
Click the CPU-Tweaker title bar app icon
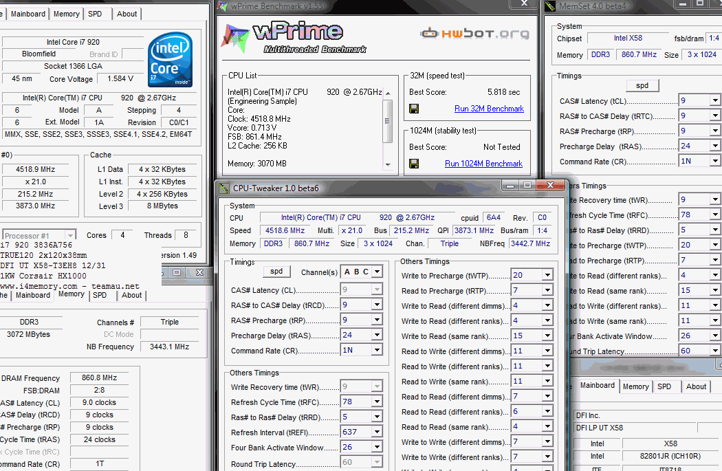coord(224,188)
